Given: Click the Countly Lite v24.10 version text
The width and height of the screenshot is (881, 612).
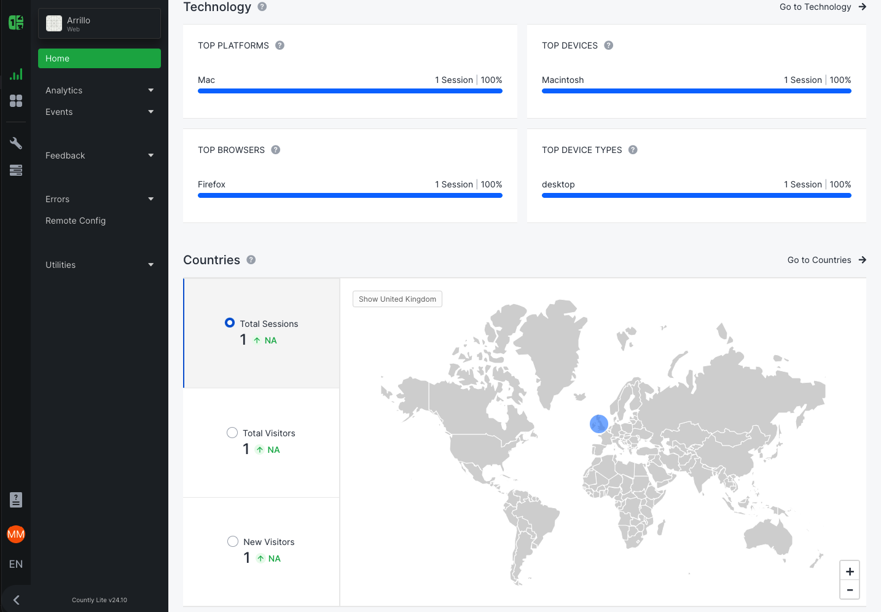Looking at the screenshot, I should click(x=100, y=600).
